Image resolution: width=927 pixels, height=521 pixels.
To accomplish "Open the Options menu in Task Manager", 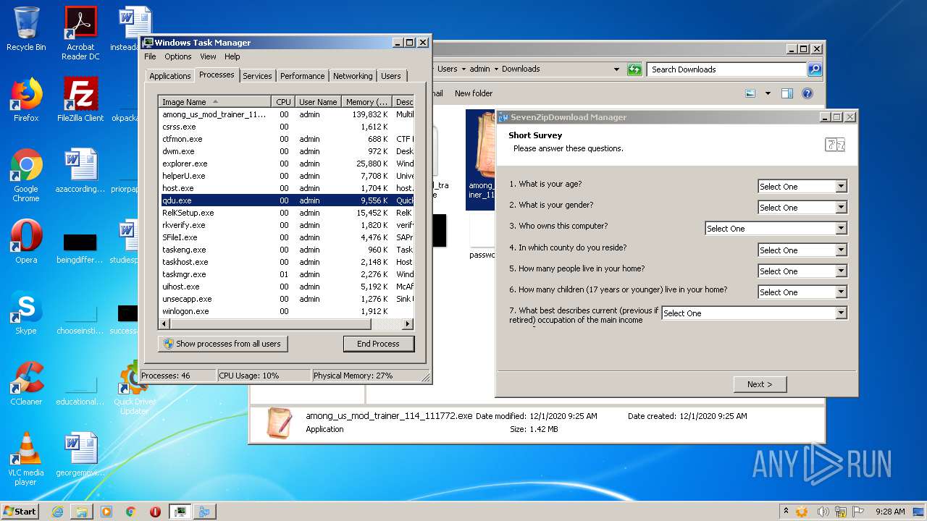I will (x=177, y=56).
